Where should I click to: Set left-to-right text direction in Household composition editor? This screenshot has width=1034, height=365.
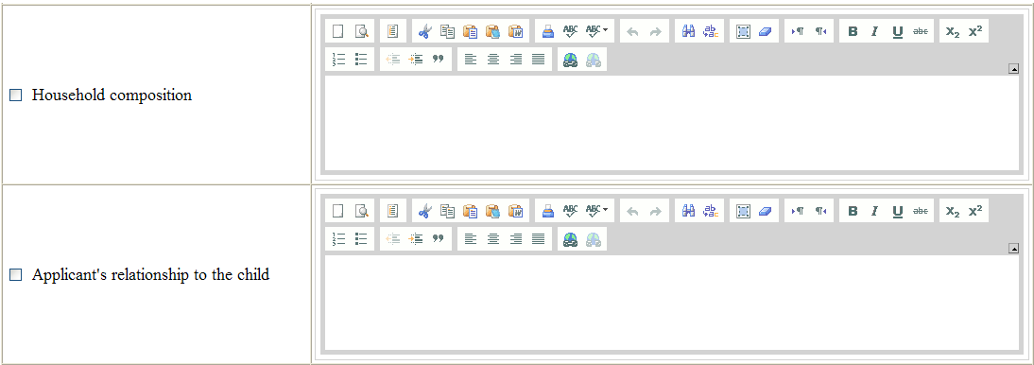click(798, 31)
